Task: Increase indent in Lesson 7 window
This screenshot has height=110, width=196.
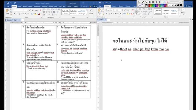Action: (x=59, y=9)
